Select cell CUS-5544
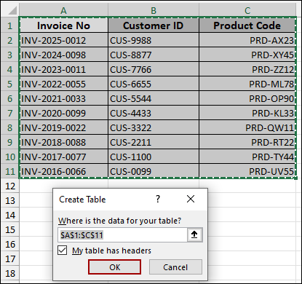 tap(154, 98)
